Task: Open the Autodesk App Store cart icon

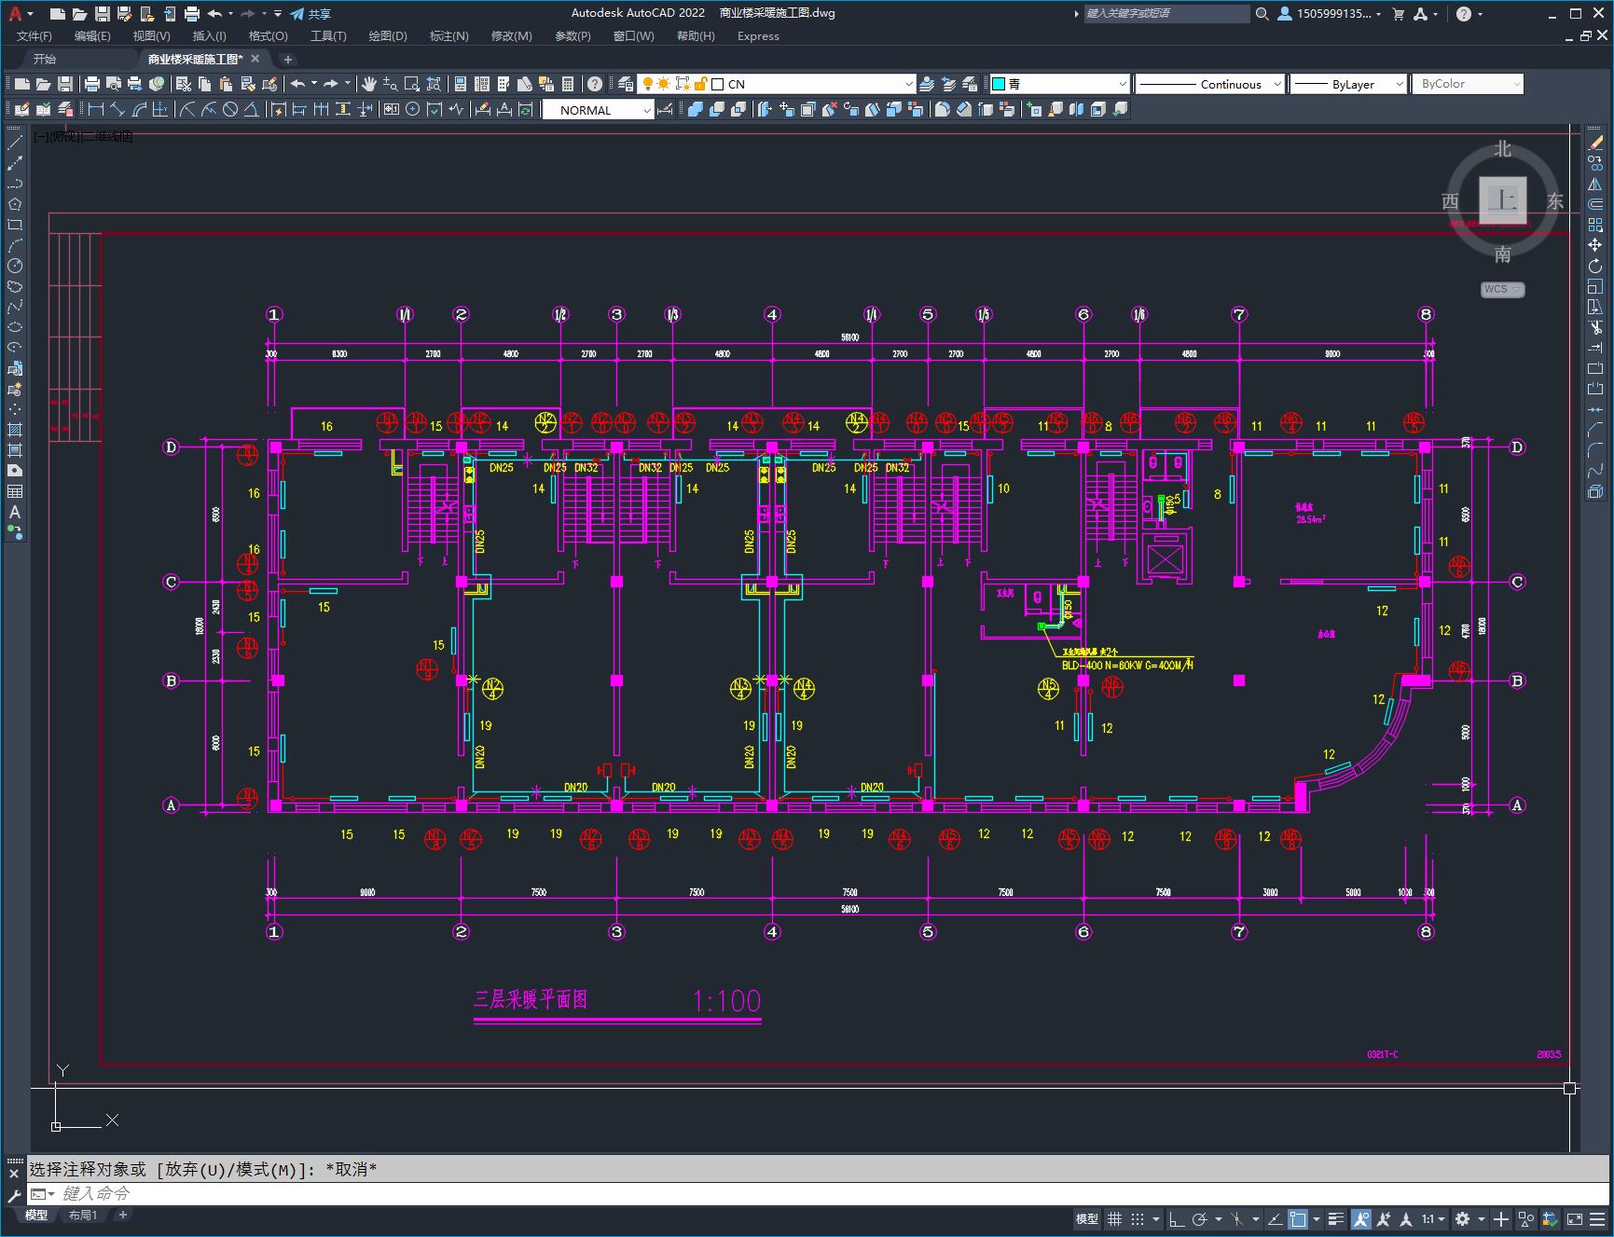Action: 1398,14
